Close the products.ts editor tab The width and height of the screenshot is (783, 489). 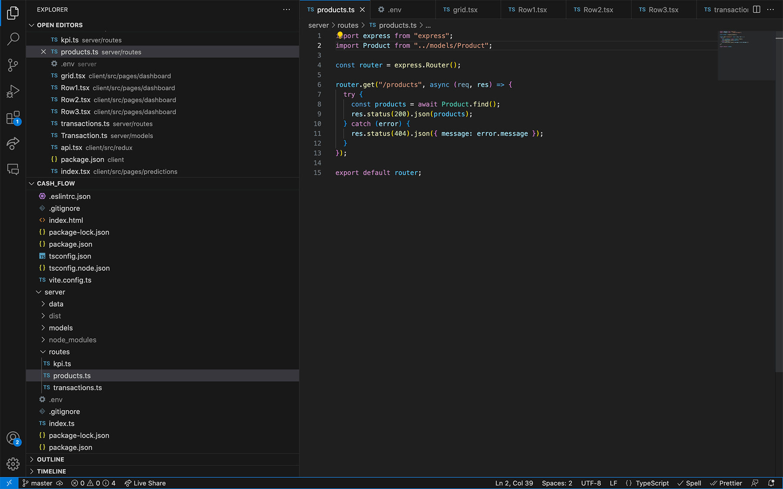pos(362,10)
